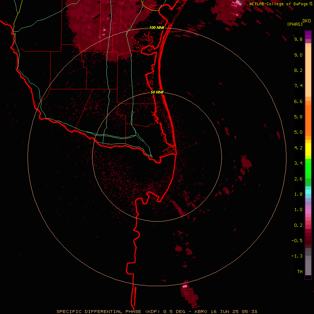Click the 1.0 legend value

pyautogui.click(x=298, y=210)
